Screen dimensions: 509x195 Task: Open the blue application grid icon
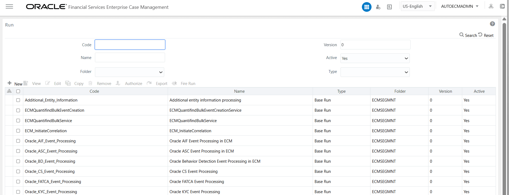click(x=366, y=7)
